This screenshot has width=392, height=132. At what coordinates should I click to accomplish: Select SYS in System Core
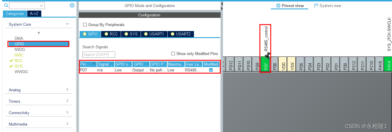18,66
